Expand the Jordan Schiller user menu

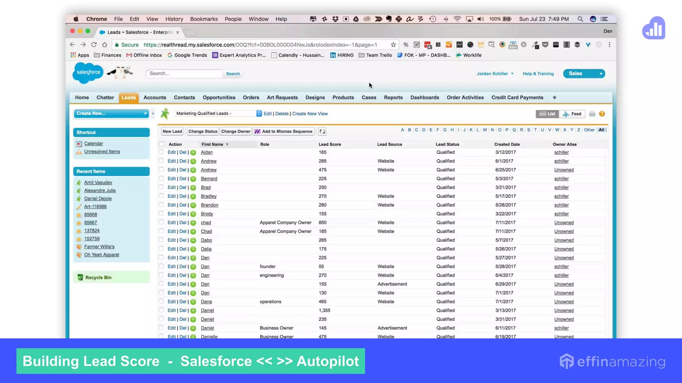pyautogui.click(x=495, y=73)
